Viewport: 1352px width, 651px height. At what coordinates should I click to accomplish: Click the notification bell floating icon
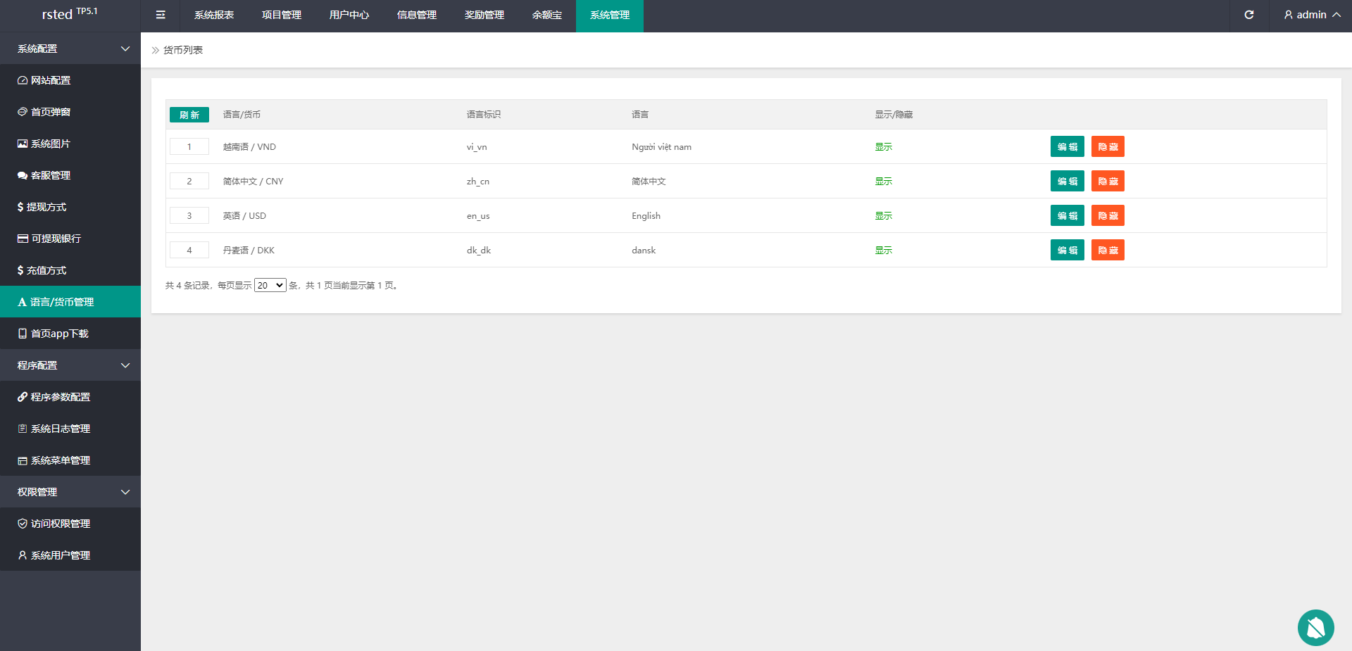pyautogui.click(x=1315, y=627)
